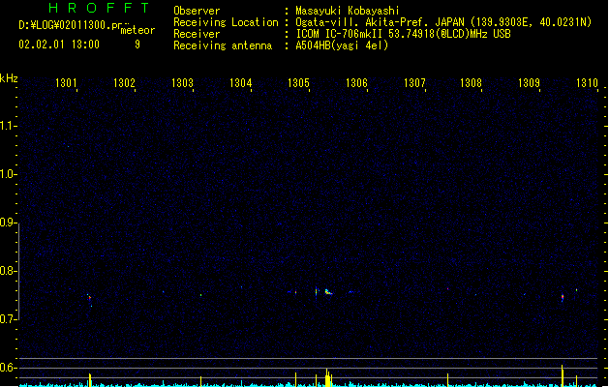The image size is (609, 387).
Task: Click the 1303 time axis label
Action: [182, 82]
